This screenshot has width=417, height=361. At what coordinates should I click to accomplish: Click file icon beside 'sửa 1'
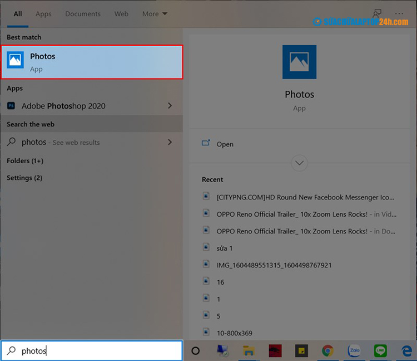(206, 247)
